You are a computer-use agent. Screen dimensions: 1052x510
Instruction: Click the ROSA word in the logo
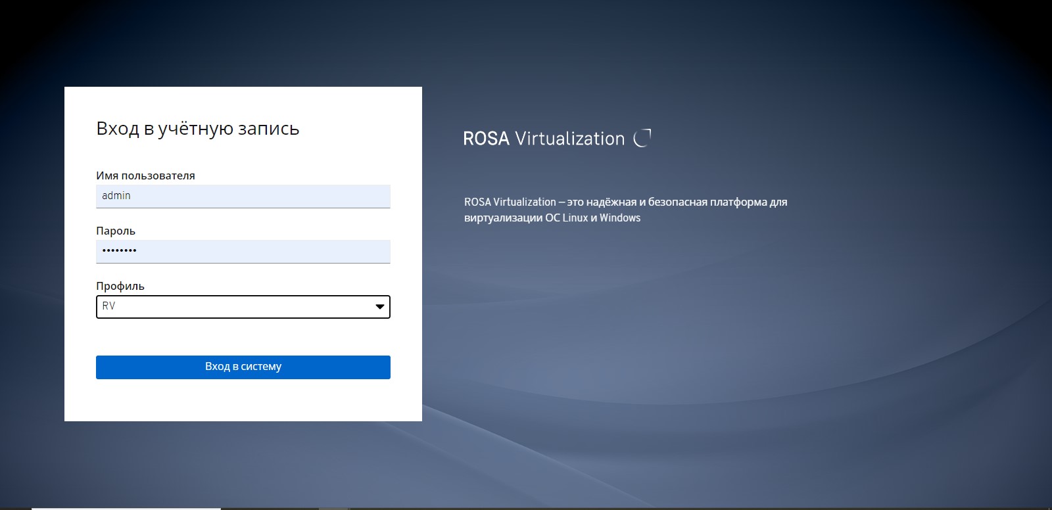coord(486,139)
